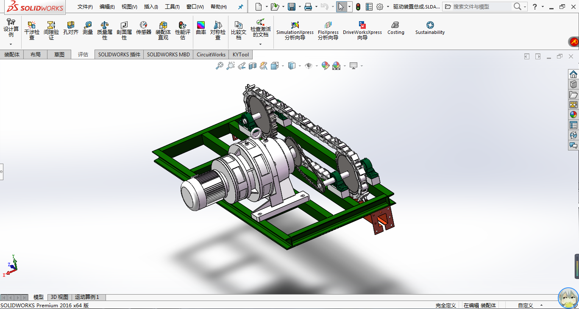579x309 pixels.
Task: Expand the options gear dropdown arrow
Action: (388, 7)
